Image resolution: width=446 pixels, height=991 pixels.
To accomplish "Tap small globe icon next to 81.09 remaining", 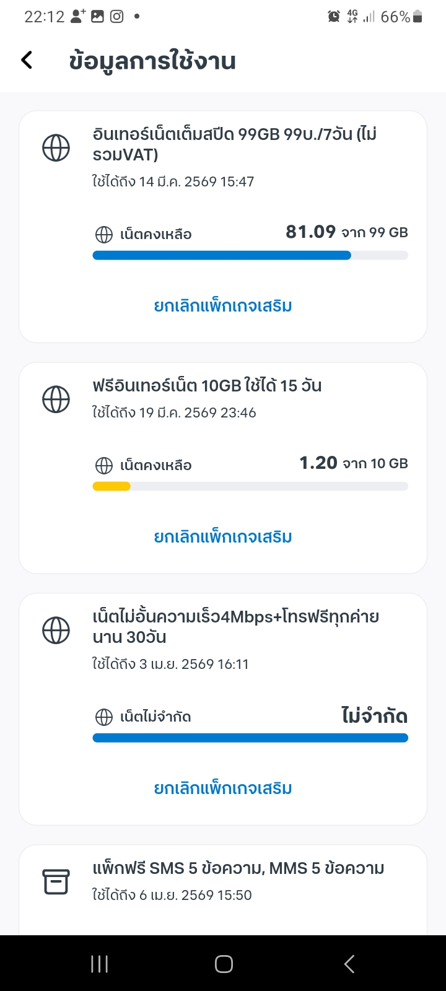I will [103, 235].
